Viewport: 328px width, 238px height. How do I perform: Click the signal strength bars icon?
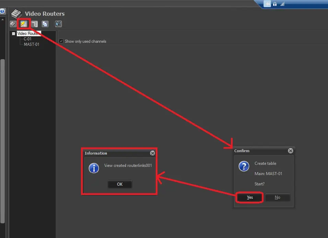pyautogui.click(x=283, y=4)
